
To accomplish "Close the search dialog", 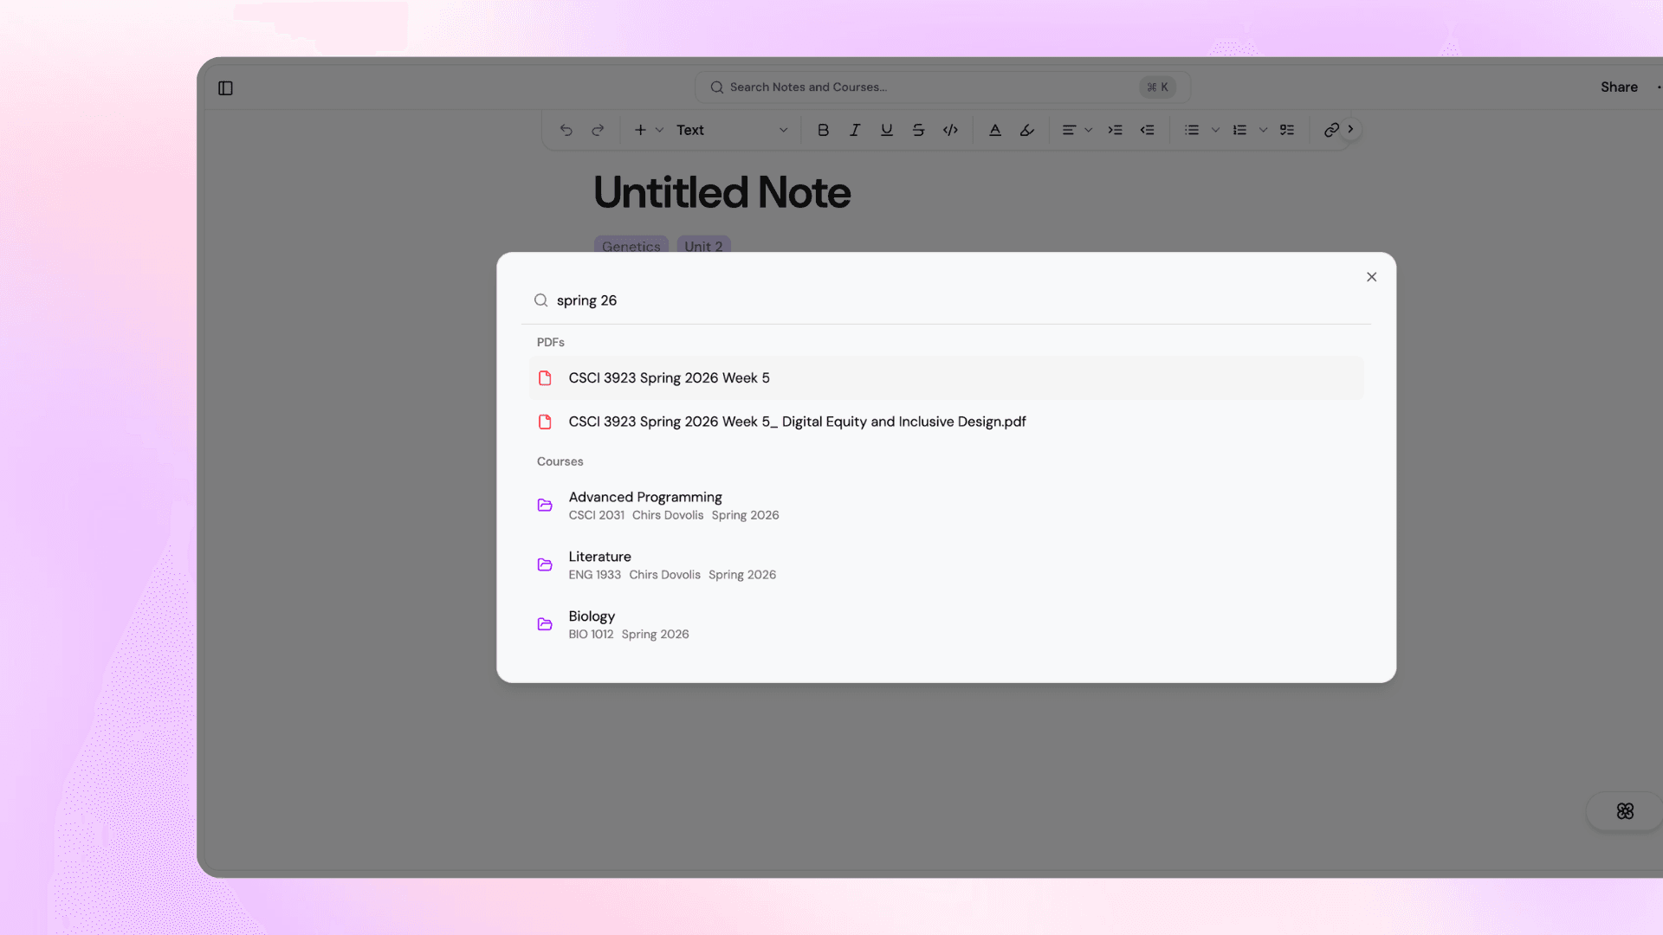I will click(1371, 277).
